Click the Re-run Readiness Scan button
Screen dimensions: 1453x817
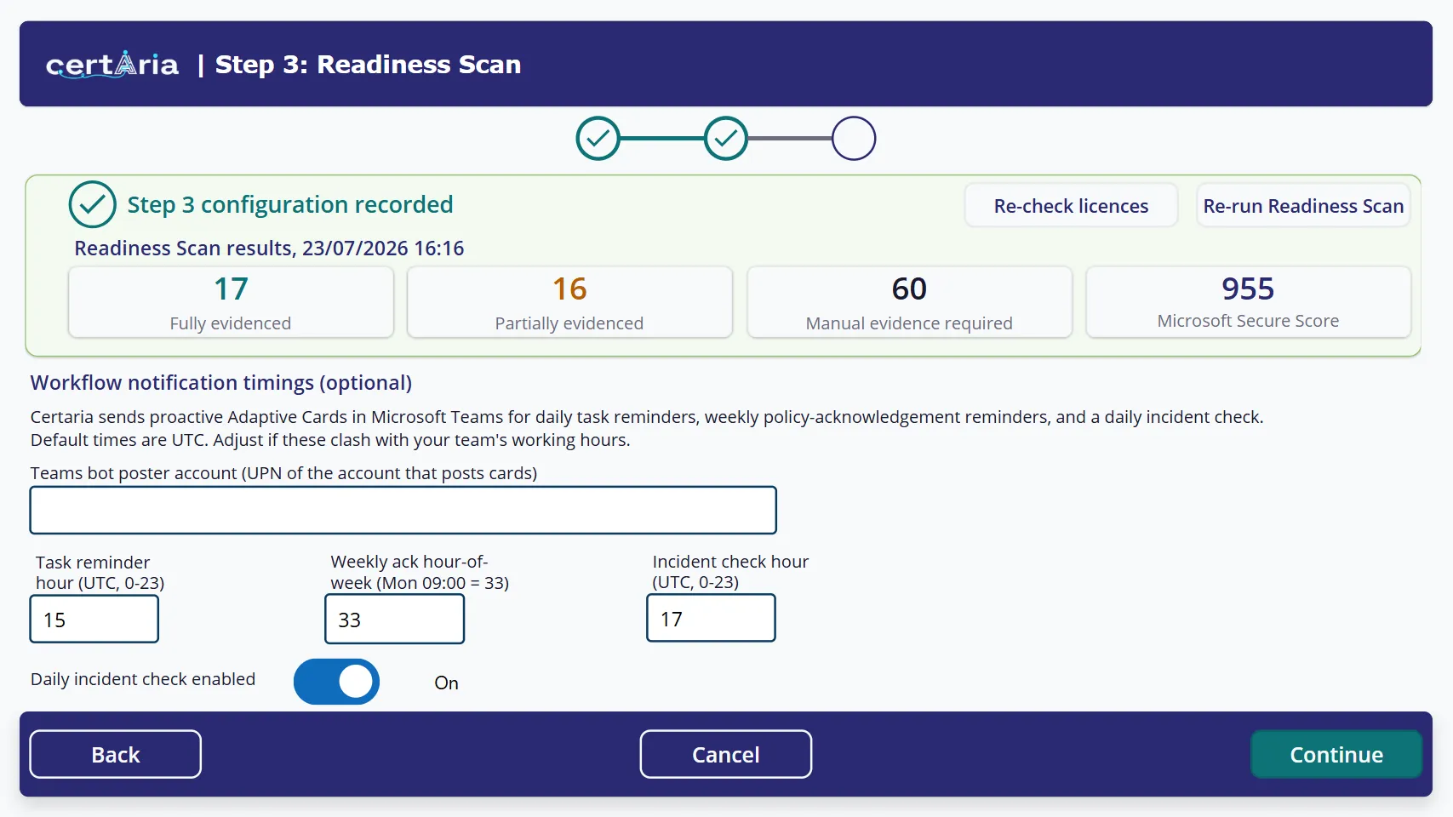point(1303,206)
